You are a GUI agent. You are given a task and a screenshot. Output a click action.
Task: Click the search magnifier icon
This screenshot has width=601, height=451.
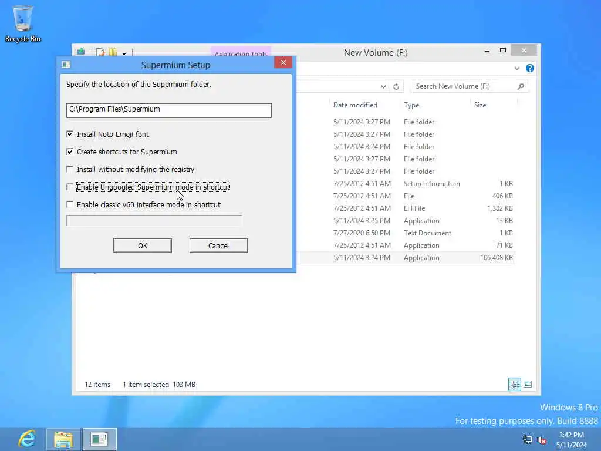(x=521, y=87)
